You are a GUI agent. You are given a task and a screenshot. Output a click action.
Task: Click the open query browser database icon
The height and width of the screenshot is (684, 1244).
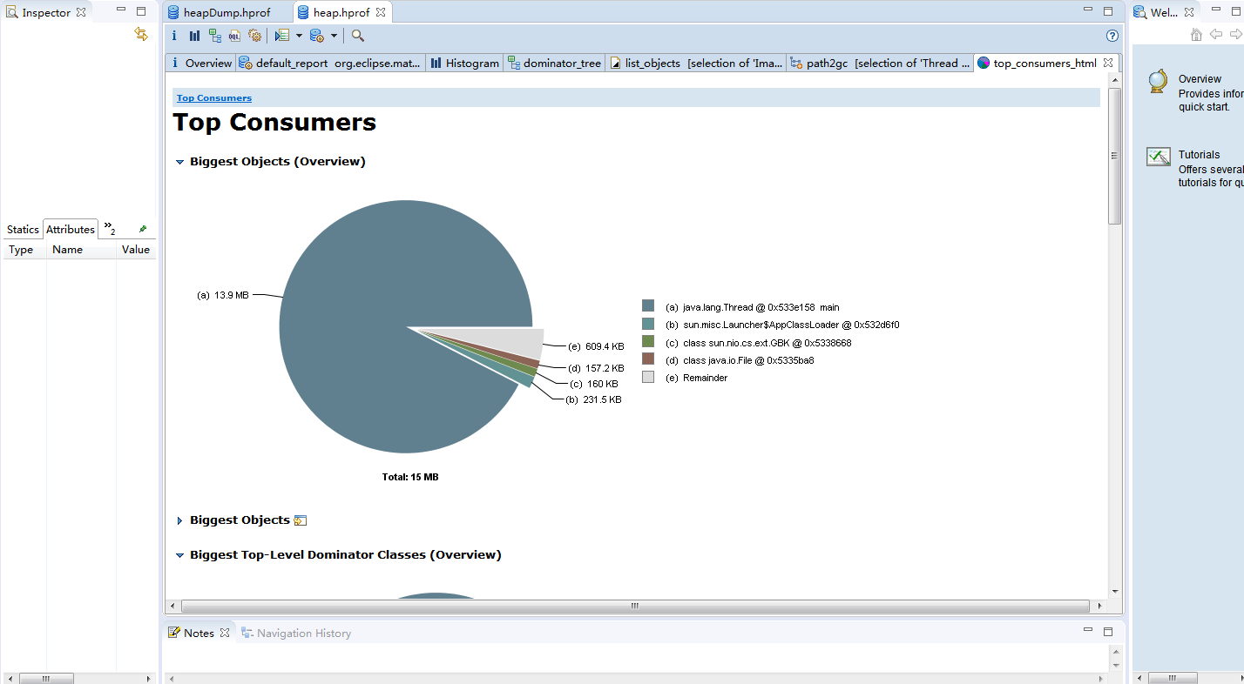[317, 36]
